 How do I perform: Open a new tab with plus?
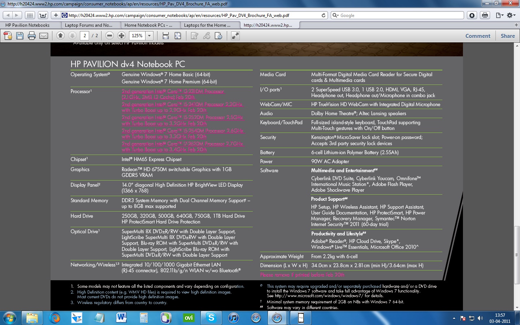(x=516, y=25)
